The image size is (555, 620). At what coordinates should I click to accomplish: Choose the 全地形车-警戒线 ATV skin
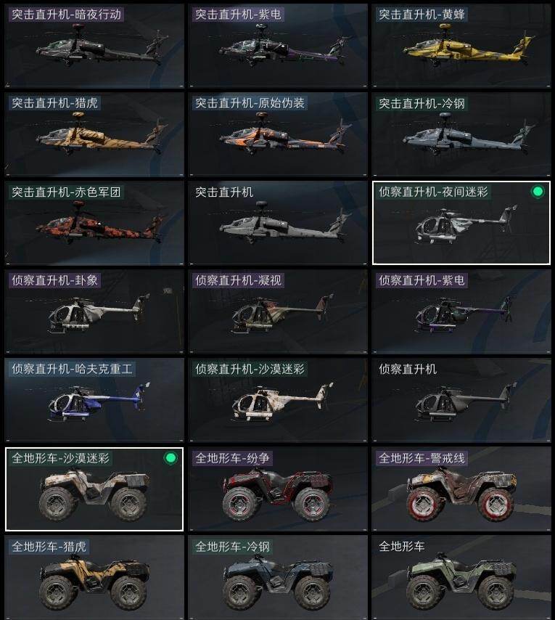pyautogui.click(x=461, y=489)
